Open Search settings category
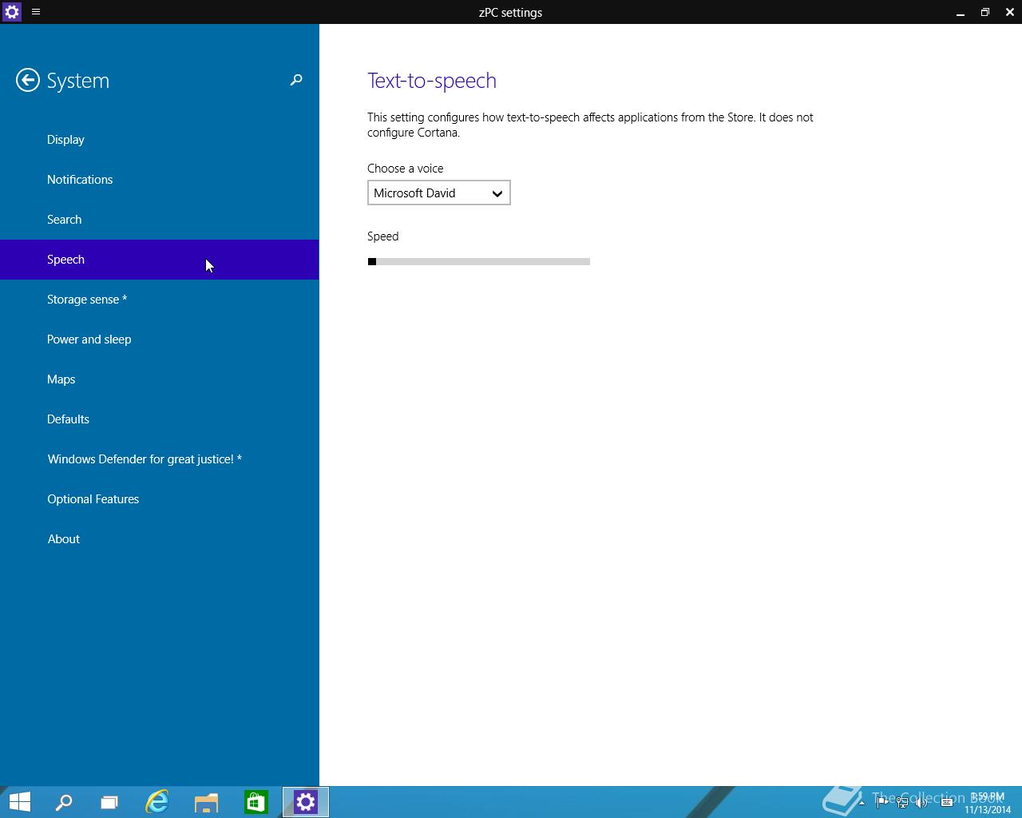This screenshot has width=1022, height=818. (160, 220)
